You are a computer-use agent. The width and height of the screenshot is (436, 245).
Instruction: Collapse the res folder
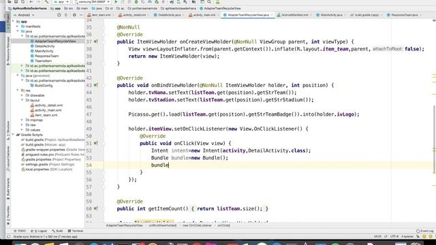18,91
